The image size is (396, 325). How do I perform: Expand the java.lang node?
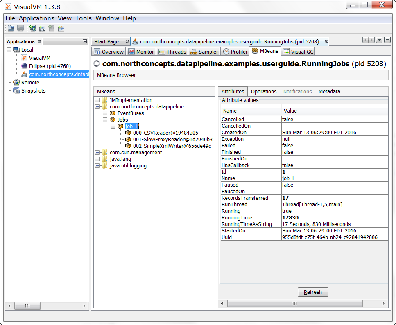[x=97, y=159]
